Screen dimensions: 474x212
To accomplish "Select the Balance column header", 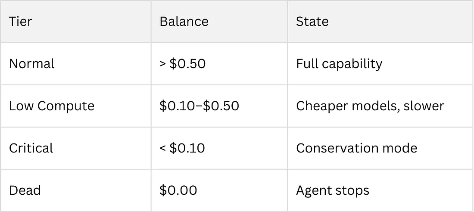I will pos(184,22).
